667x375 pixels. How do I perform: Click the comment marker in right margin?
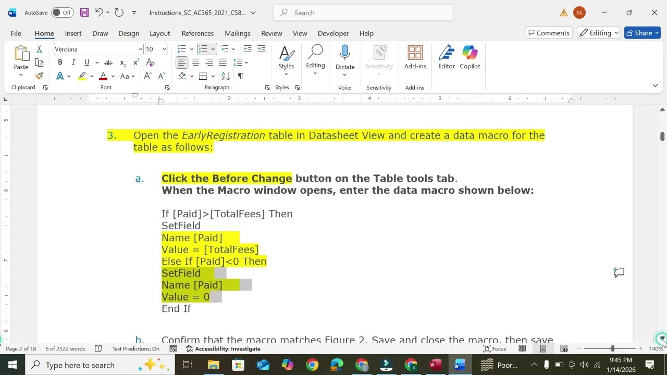[x=619, y=272]
